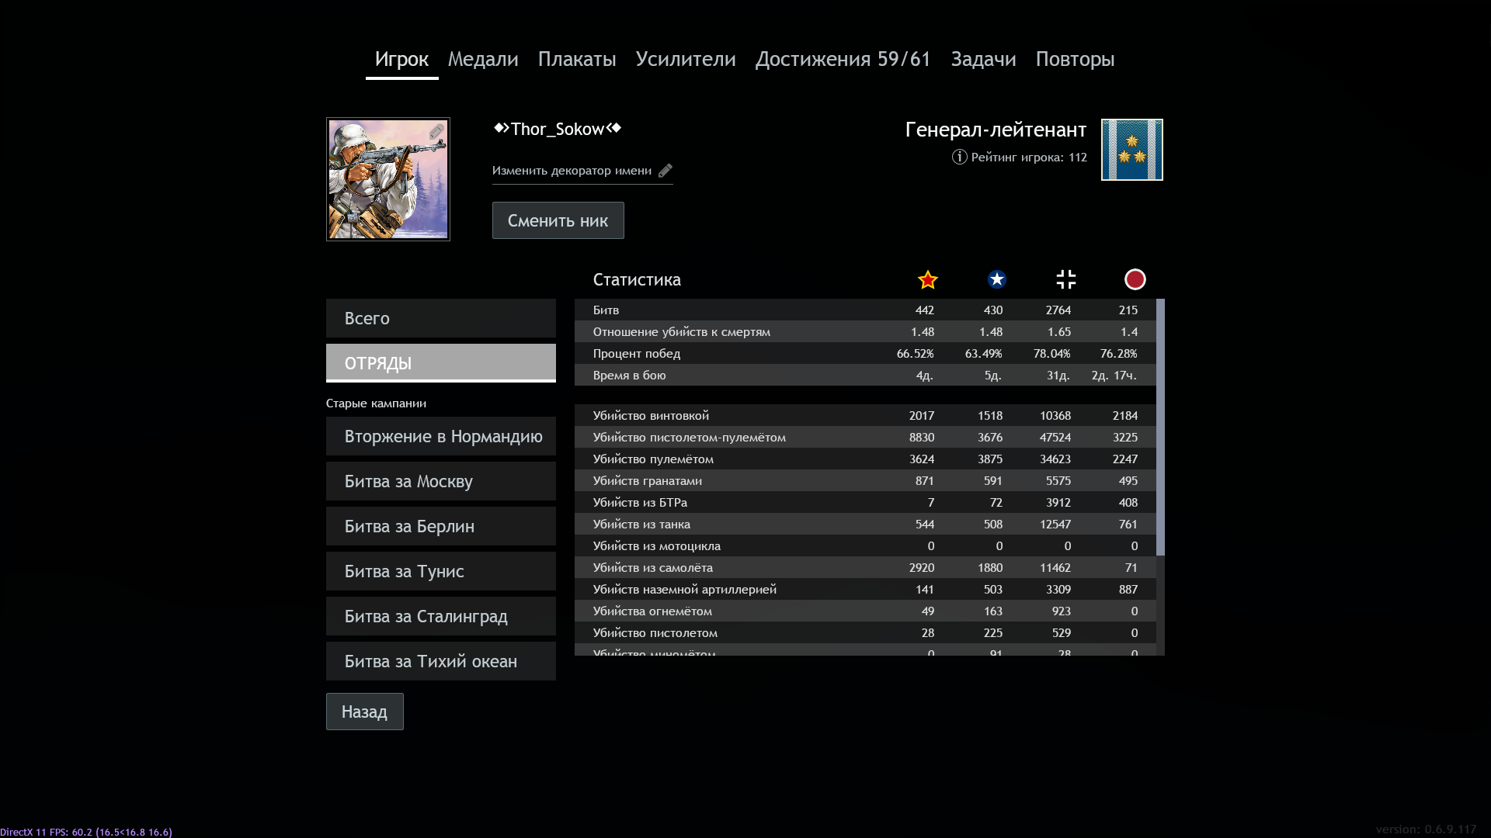Click pencil icon beside name decorator label
The image size is (1491, 838).
(666, 171)
